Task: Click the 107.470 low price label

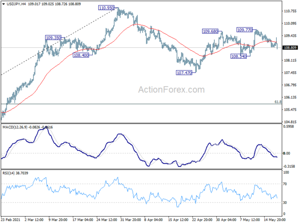Action: tap(184, 73)
